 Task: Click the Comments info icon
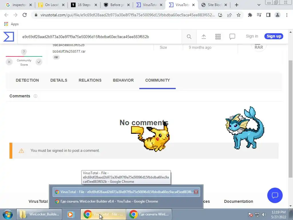pos(35,96)
